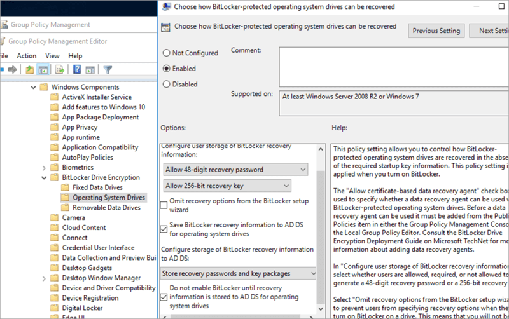Click the Show/Hide Action Pane icon
The width and height of the screenshot is (509, 319).
tap(90, 70)
